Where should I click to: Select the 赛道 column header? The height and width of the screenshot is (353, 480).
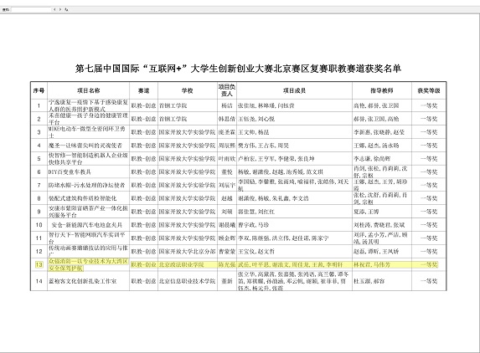143,90
